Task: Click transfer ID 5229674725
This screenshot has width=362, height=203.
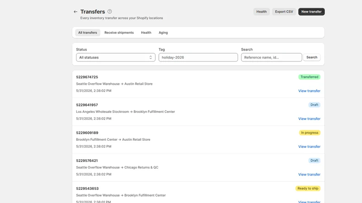Action: [87, 77]
